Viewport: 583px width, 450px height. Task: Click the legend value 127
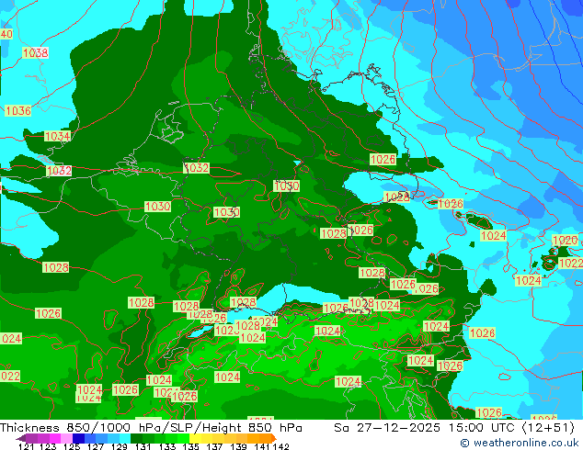pos(96,446)
